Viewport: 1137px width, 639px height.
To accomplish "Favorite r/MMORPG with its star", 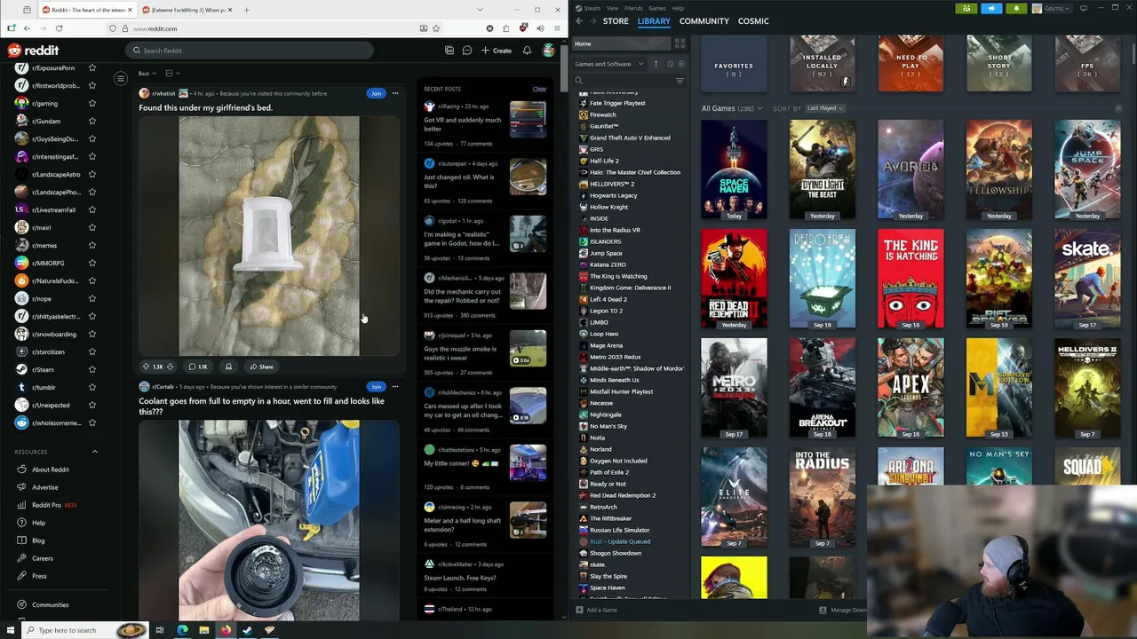I will point(91,264).
